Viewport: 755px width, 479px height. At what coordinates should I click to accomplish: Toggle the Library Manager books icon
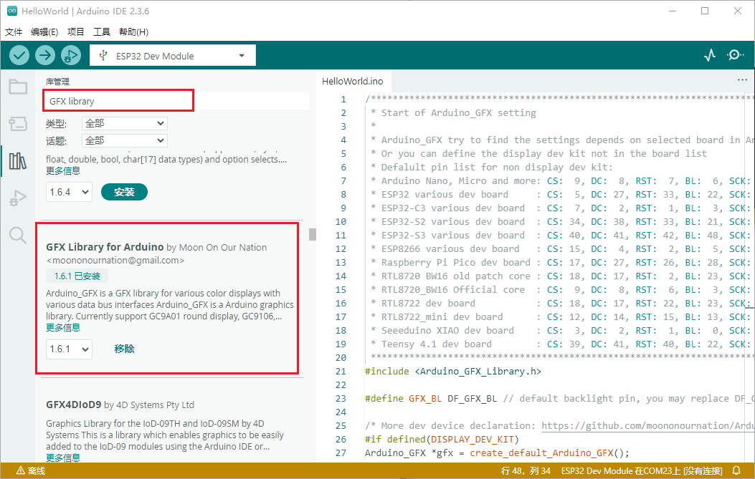pyautogui.click(x=18, y=161)
